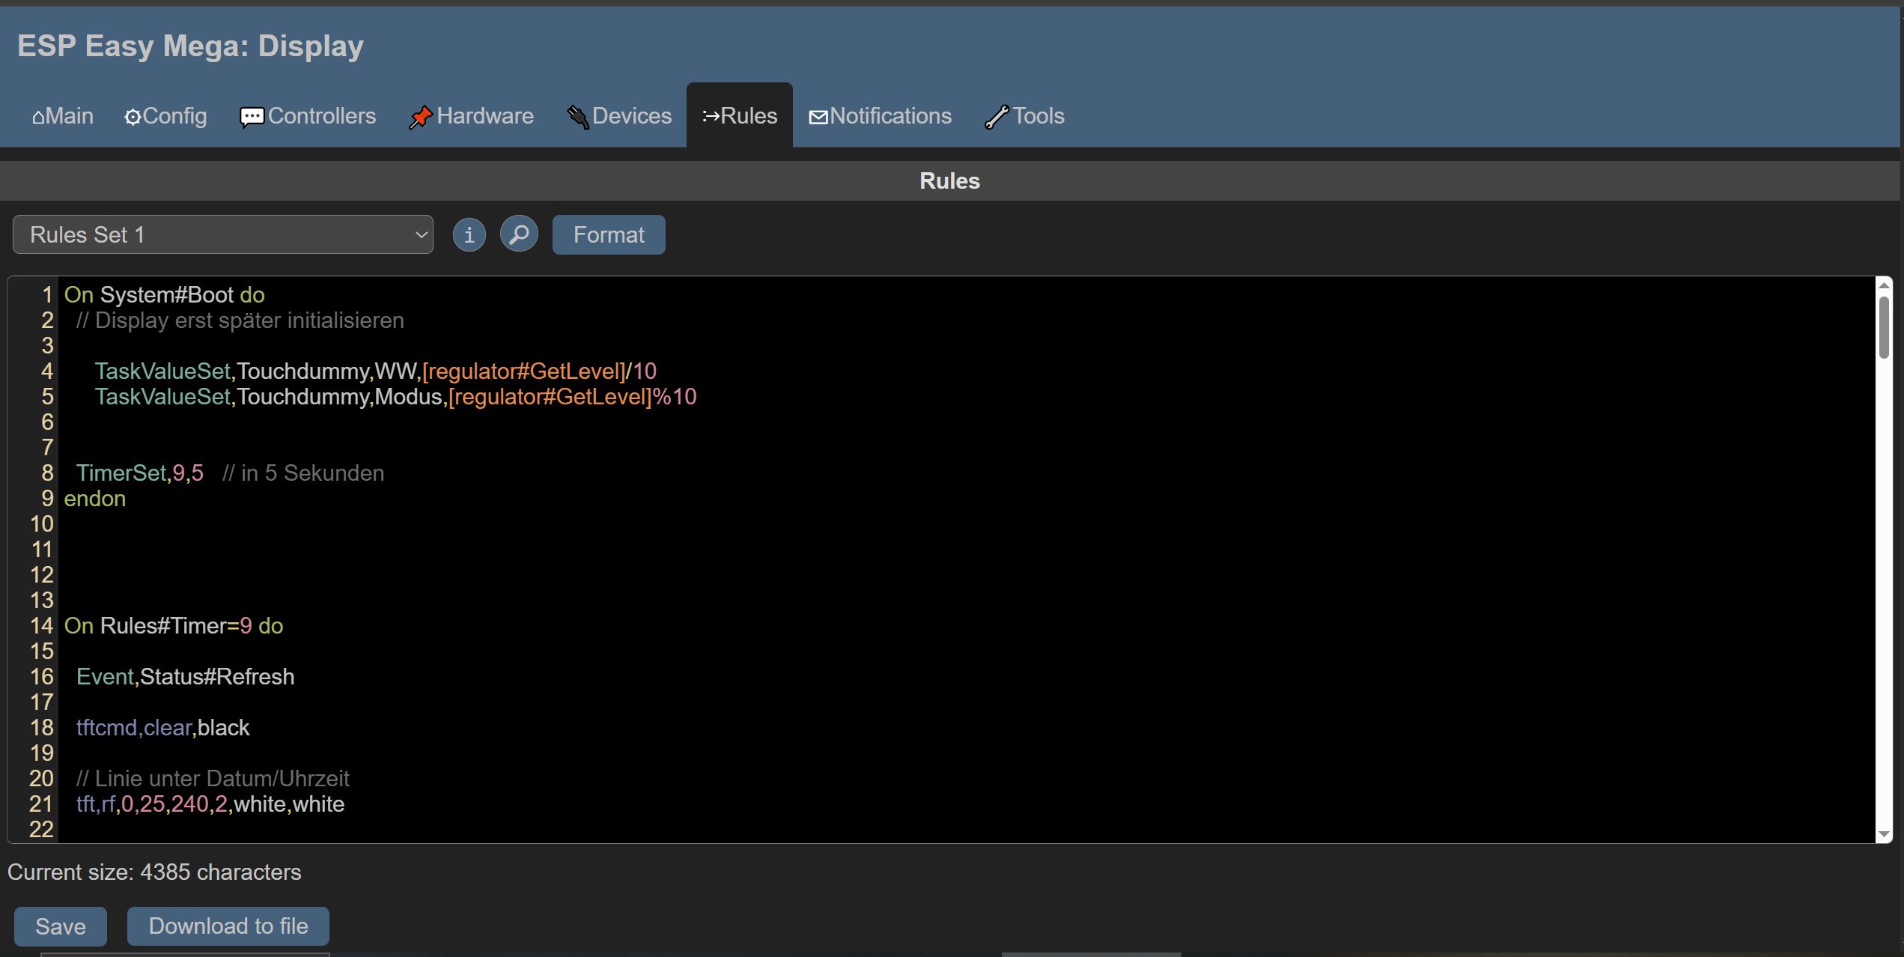Click into the TimerSet,9,5 code line
Screen dimensions: 1904x957
tap(140, 473)
